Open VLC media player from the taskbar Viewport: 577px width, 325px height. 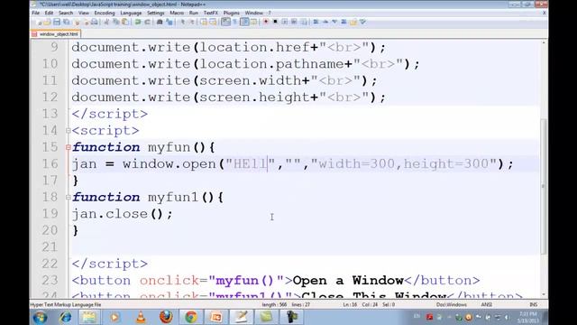[x=141, y=317]
